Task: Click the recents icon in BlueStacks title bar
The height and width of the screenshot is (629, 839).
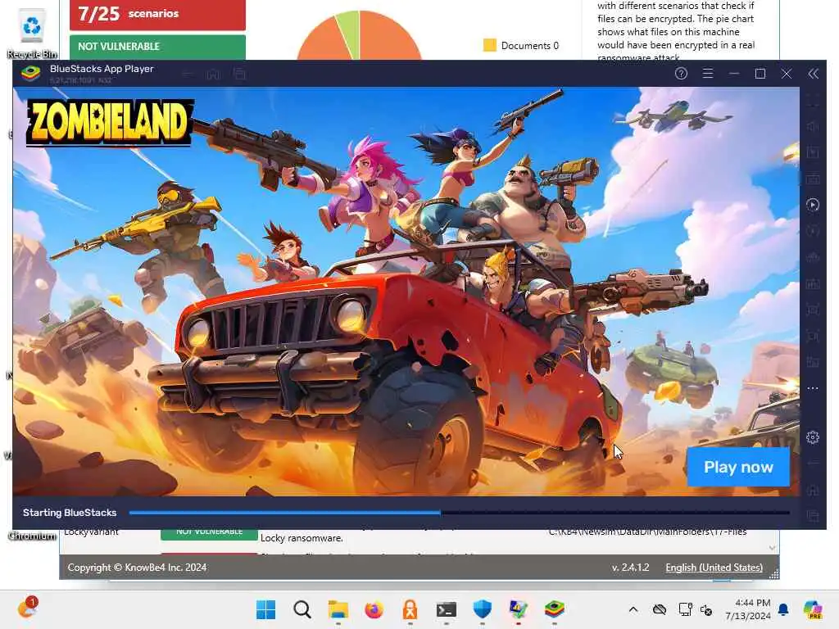Action: point(239,75)
